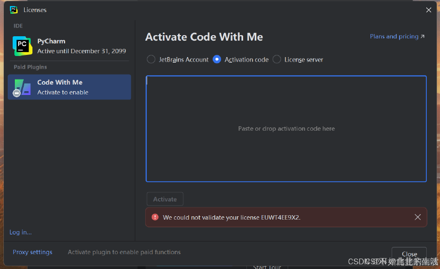Click the Log in... link
Viewport: 440px width, 269px height.
click(20, 232)
